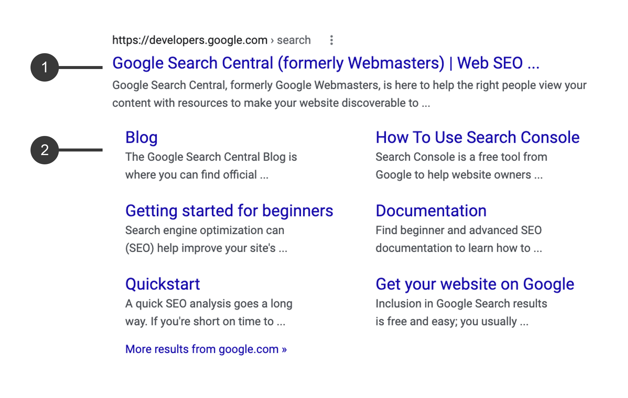Click the numbered callout circle 2
The height and width of the screenshot is (398, 628).
pyautogui.click(x=45, y=150)
